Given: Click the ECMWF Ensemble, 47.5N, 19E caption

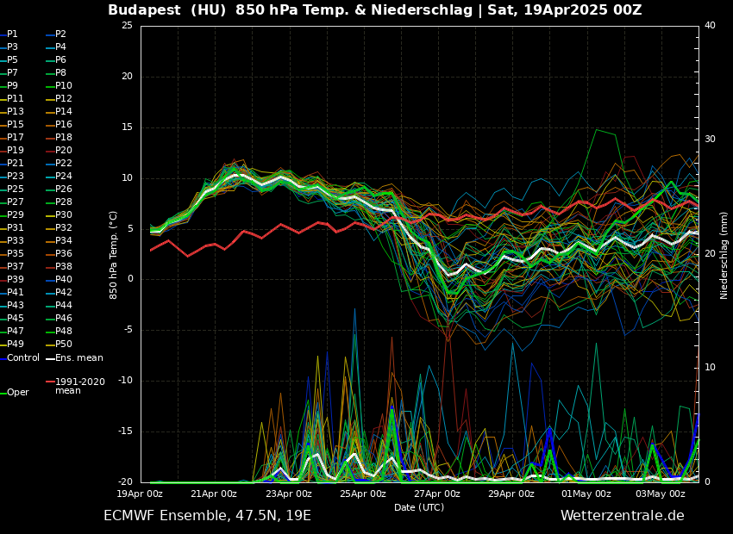Looking at the screenshot, I should coord(207,516).
